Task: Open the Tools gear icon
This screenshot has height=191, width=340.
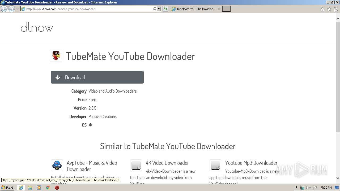Action: coord(336,9)
